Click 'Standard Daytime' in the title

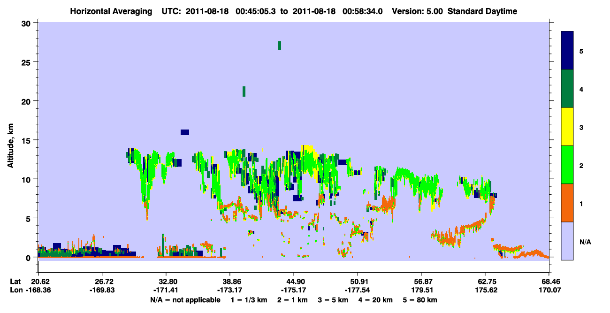click(x=482, y=11)
